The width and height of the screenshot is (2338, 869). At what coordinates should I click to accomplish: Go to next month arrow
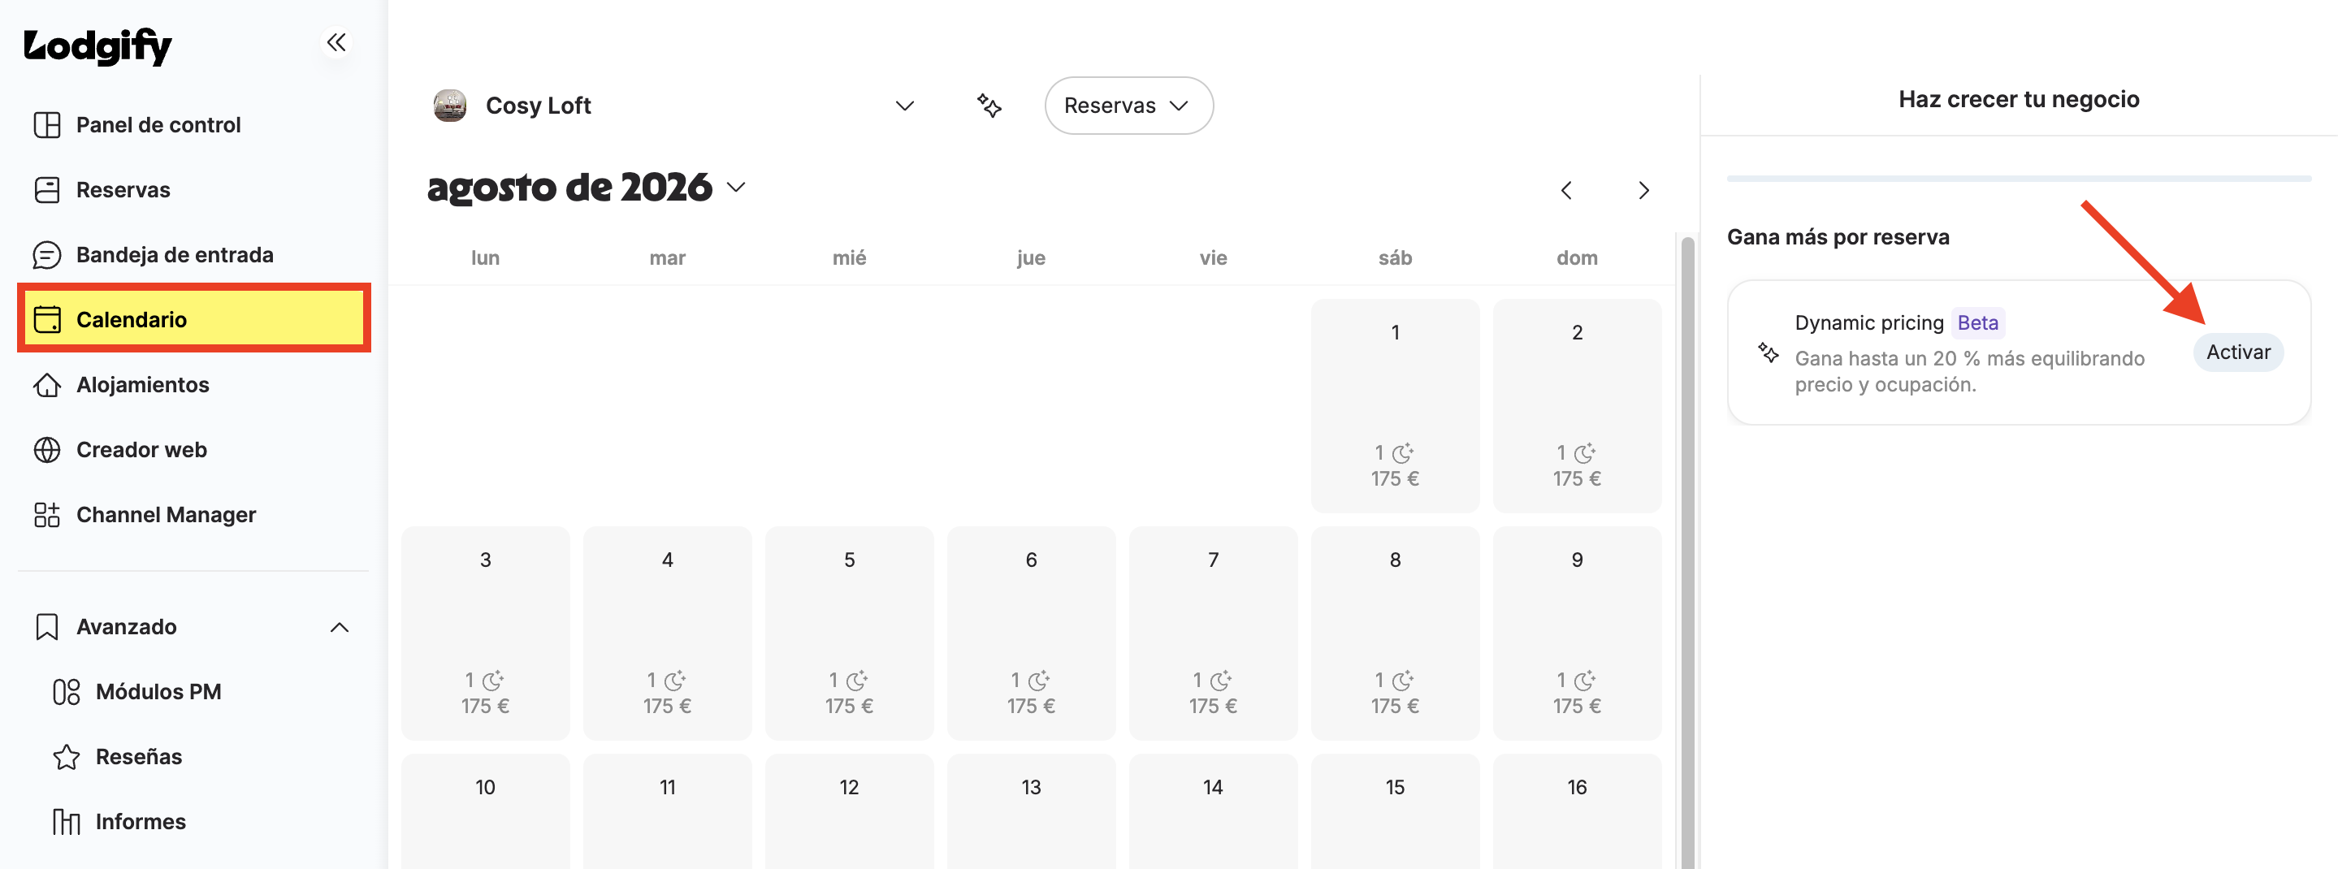tap(1643, 191)
